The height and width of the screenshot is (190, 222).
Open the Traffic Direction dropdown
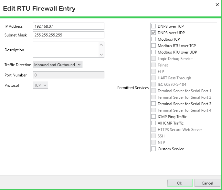coord(58,65)
